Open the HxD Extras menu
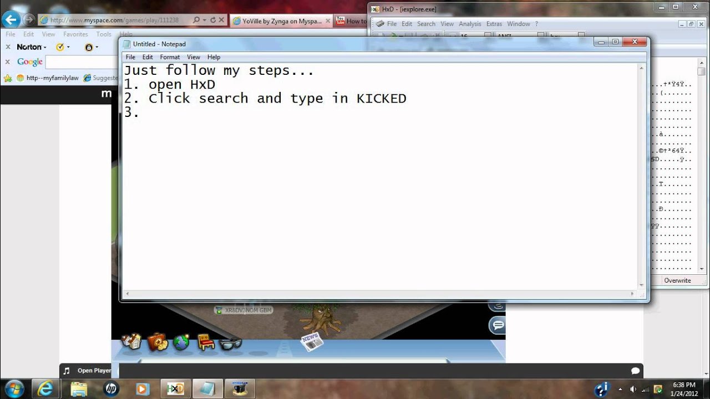Screen dimensions: 710x399 (494, 24)
